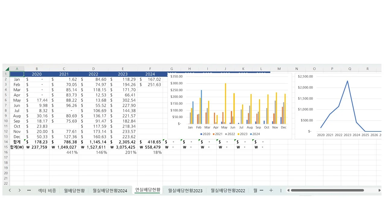Screen dimensions: 386x217
Task: Click the 2020 legend entry in bar chart
Action: 205,134
